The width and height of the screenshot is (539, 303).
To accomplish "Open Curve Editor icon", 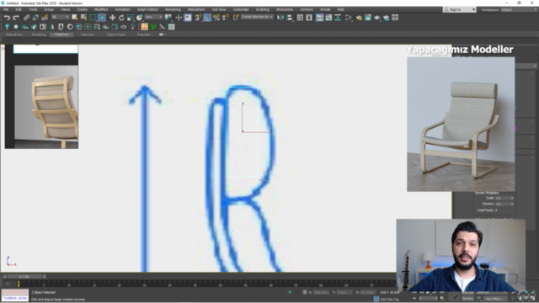I will [x=328, y=18].
